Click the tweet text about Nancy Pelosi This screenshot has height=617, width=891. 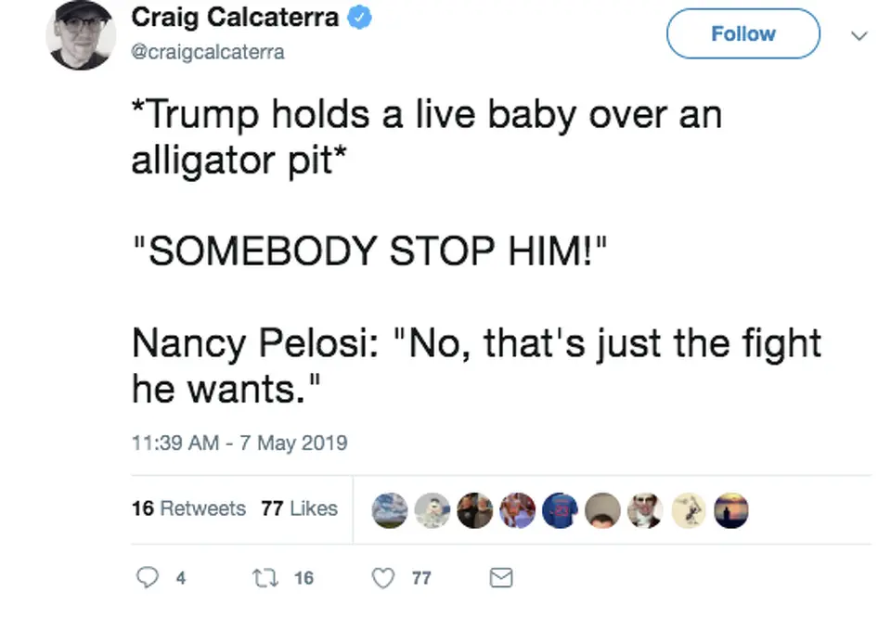476,366
